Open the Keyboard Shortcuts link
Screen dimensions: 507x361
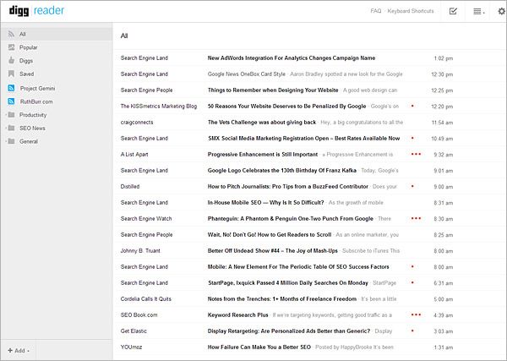[x=411, y=11]
